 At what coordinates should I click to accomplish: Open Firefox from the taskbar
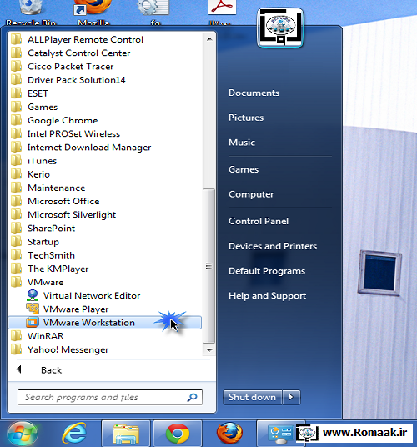coord(229,434)
